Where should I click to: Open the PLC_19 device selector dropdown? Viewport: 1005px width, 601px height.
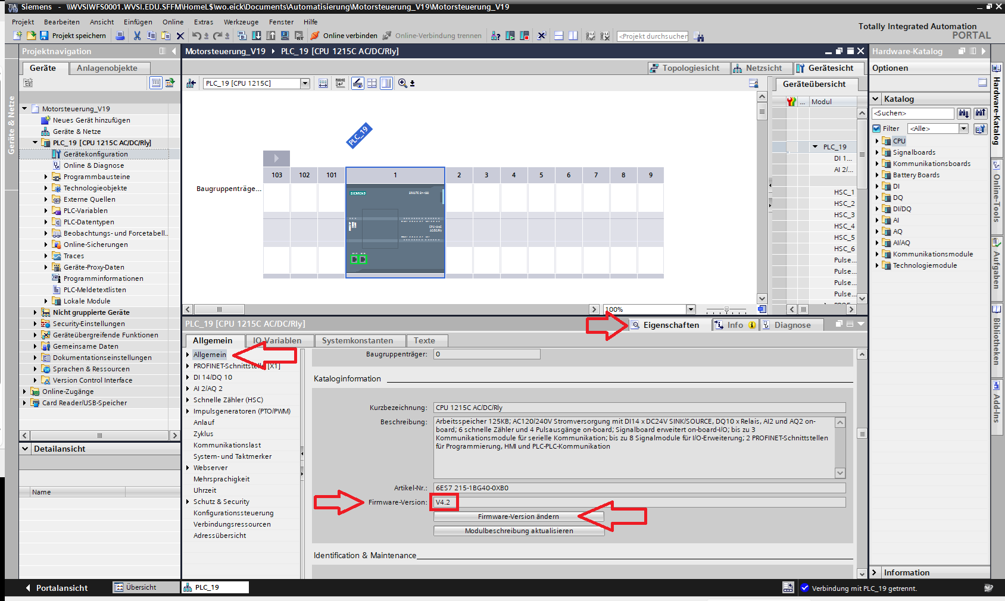(305, 83)
